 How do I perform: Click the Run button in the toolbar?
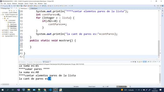[18, 6]
